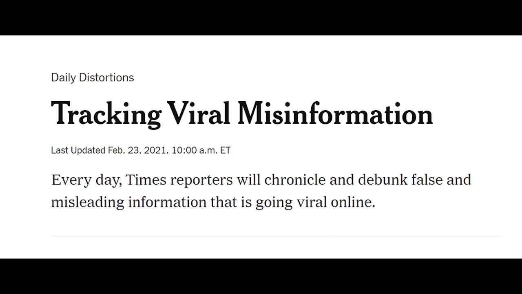Click the phrase misleading information
This screenshot has width=522, height=294.
(129, 203)
